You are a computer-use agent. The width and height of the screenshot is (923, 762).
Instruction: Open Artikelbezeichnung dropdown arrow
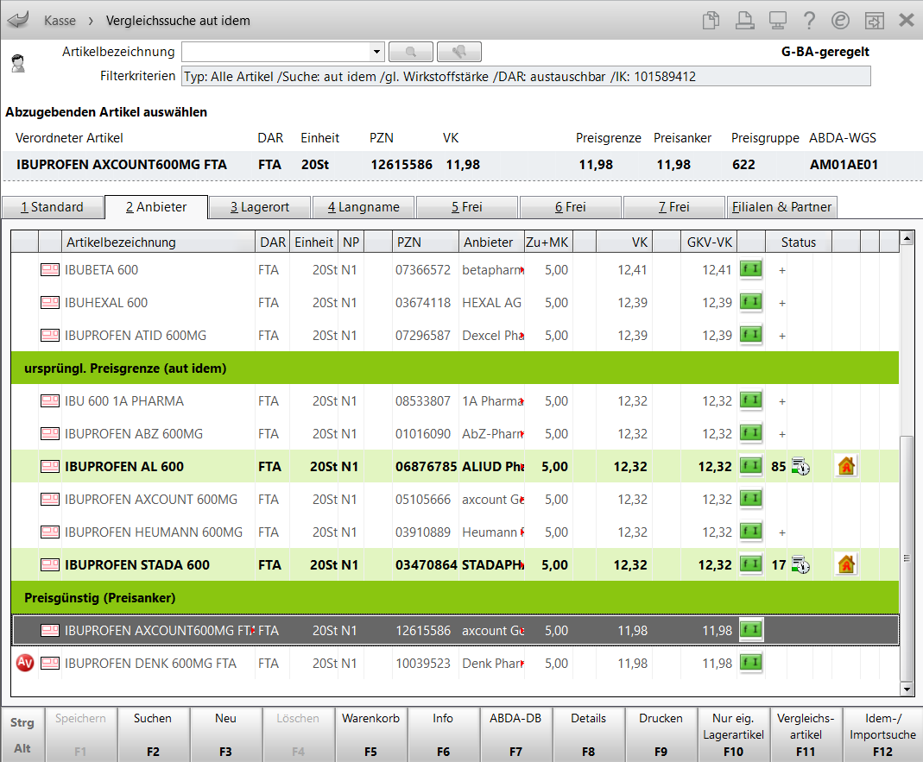pyautogui.click(x=376, y=52)
